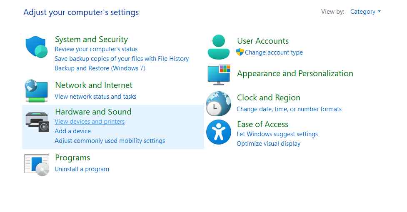Click the shield icon beside Change account type

click(240, 52)
